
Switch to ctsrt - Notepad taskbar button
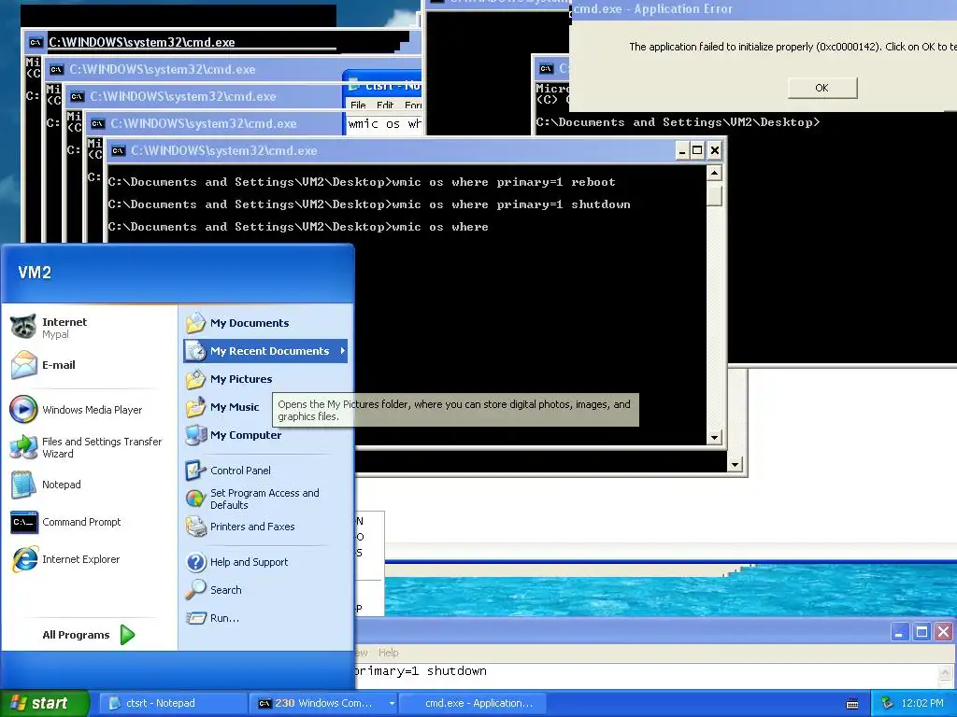pyautogui.click(x=173, y=703)
